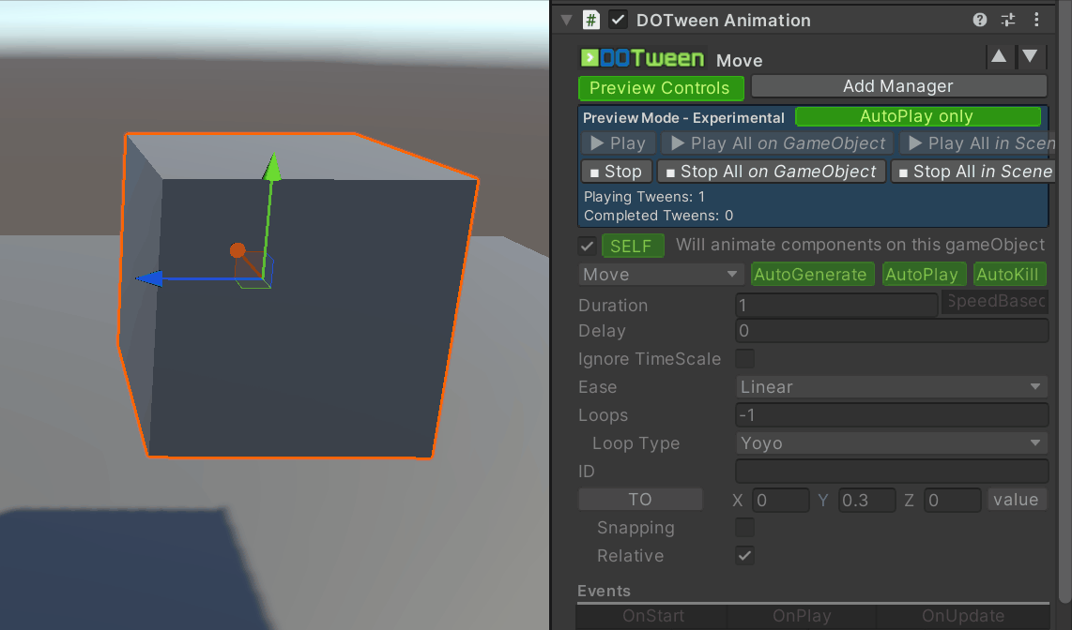Click Stop All in Scene
This screenshot has height=630, width=1072.
tap(974, 172)
